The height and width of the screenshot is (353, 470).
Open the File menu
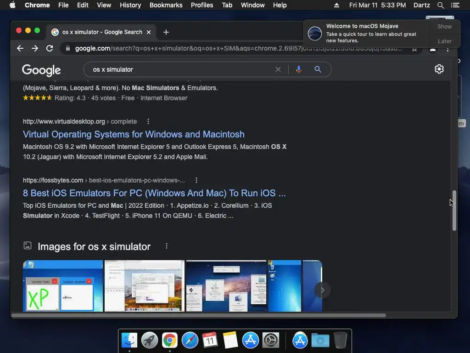pyautogui.click(x=63, y=5)
